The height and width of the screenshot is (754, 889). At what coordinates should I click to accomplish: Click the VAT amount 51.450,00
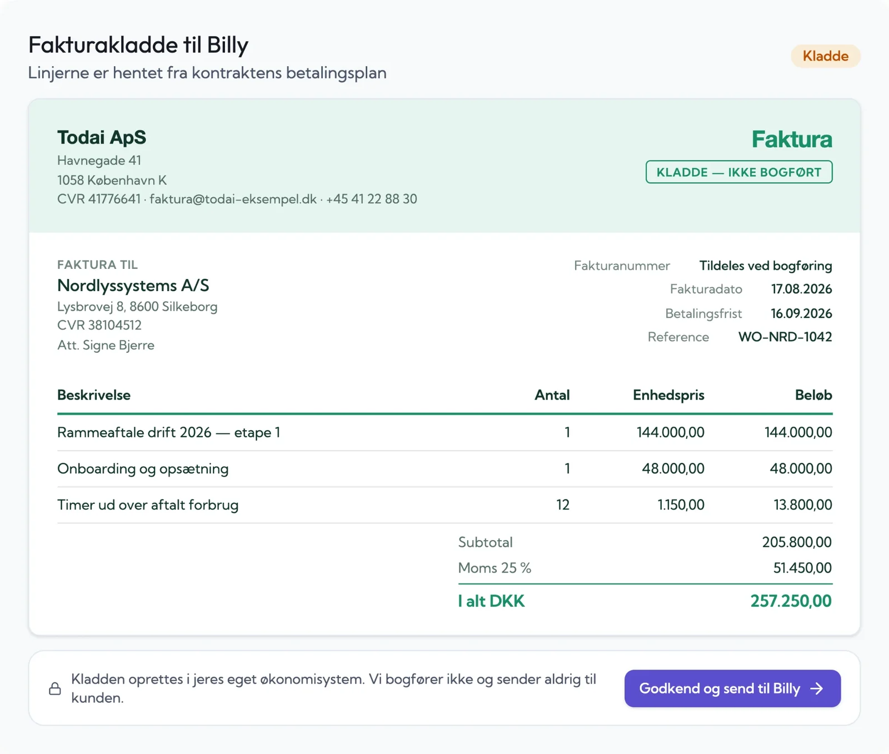pos(802,568)
